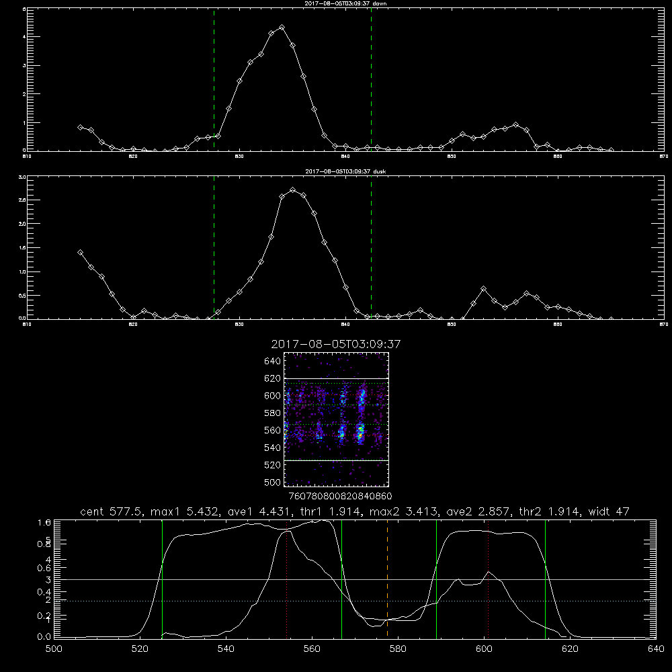672x672 pixels.
Task: Click the bottom plot x-axis label 640
Action: (656, 649)
